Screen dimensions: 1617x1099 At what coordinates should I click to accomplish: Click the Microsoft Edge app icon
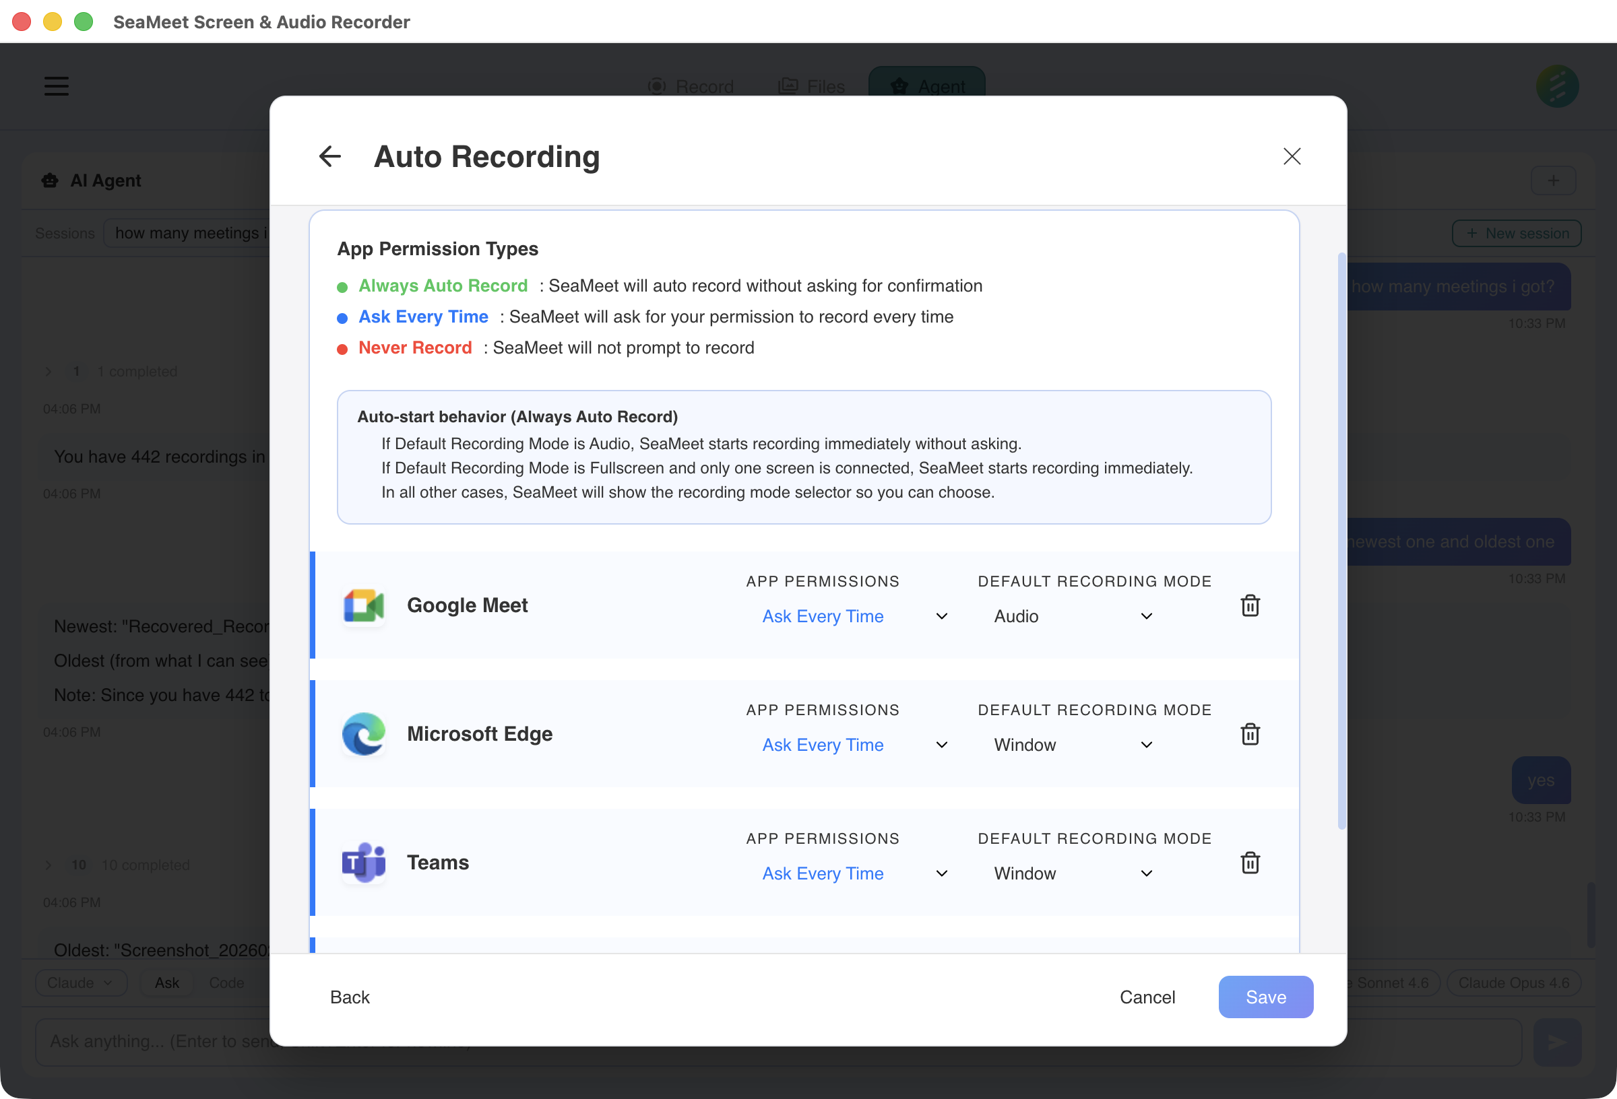tap(362, 733)
